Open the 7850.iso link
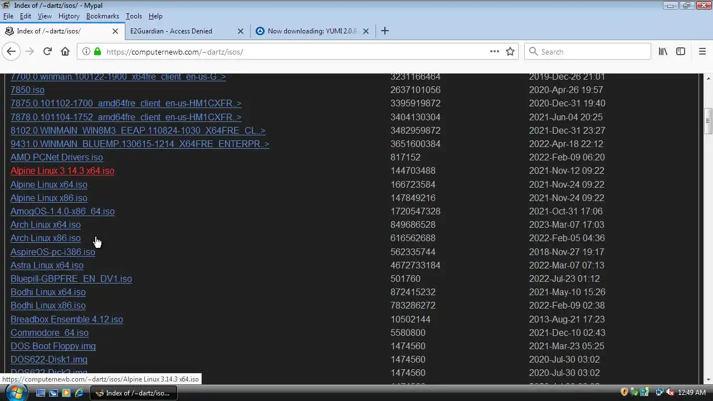This screenshot has height=401, width=713. (27, 90)
